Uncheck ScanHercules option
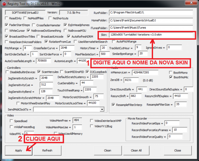 (39, 72)
